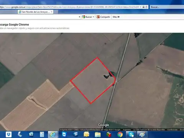Screen dimensions: 184x138
Task: Click 'La vista Tierra en 3D no está disponible'
Action: point(149,130)
